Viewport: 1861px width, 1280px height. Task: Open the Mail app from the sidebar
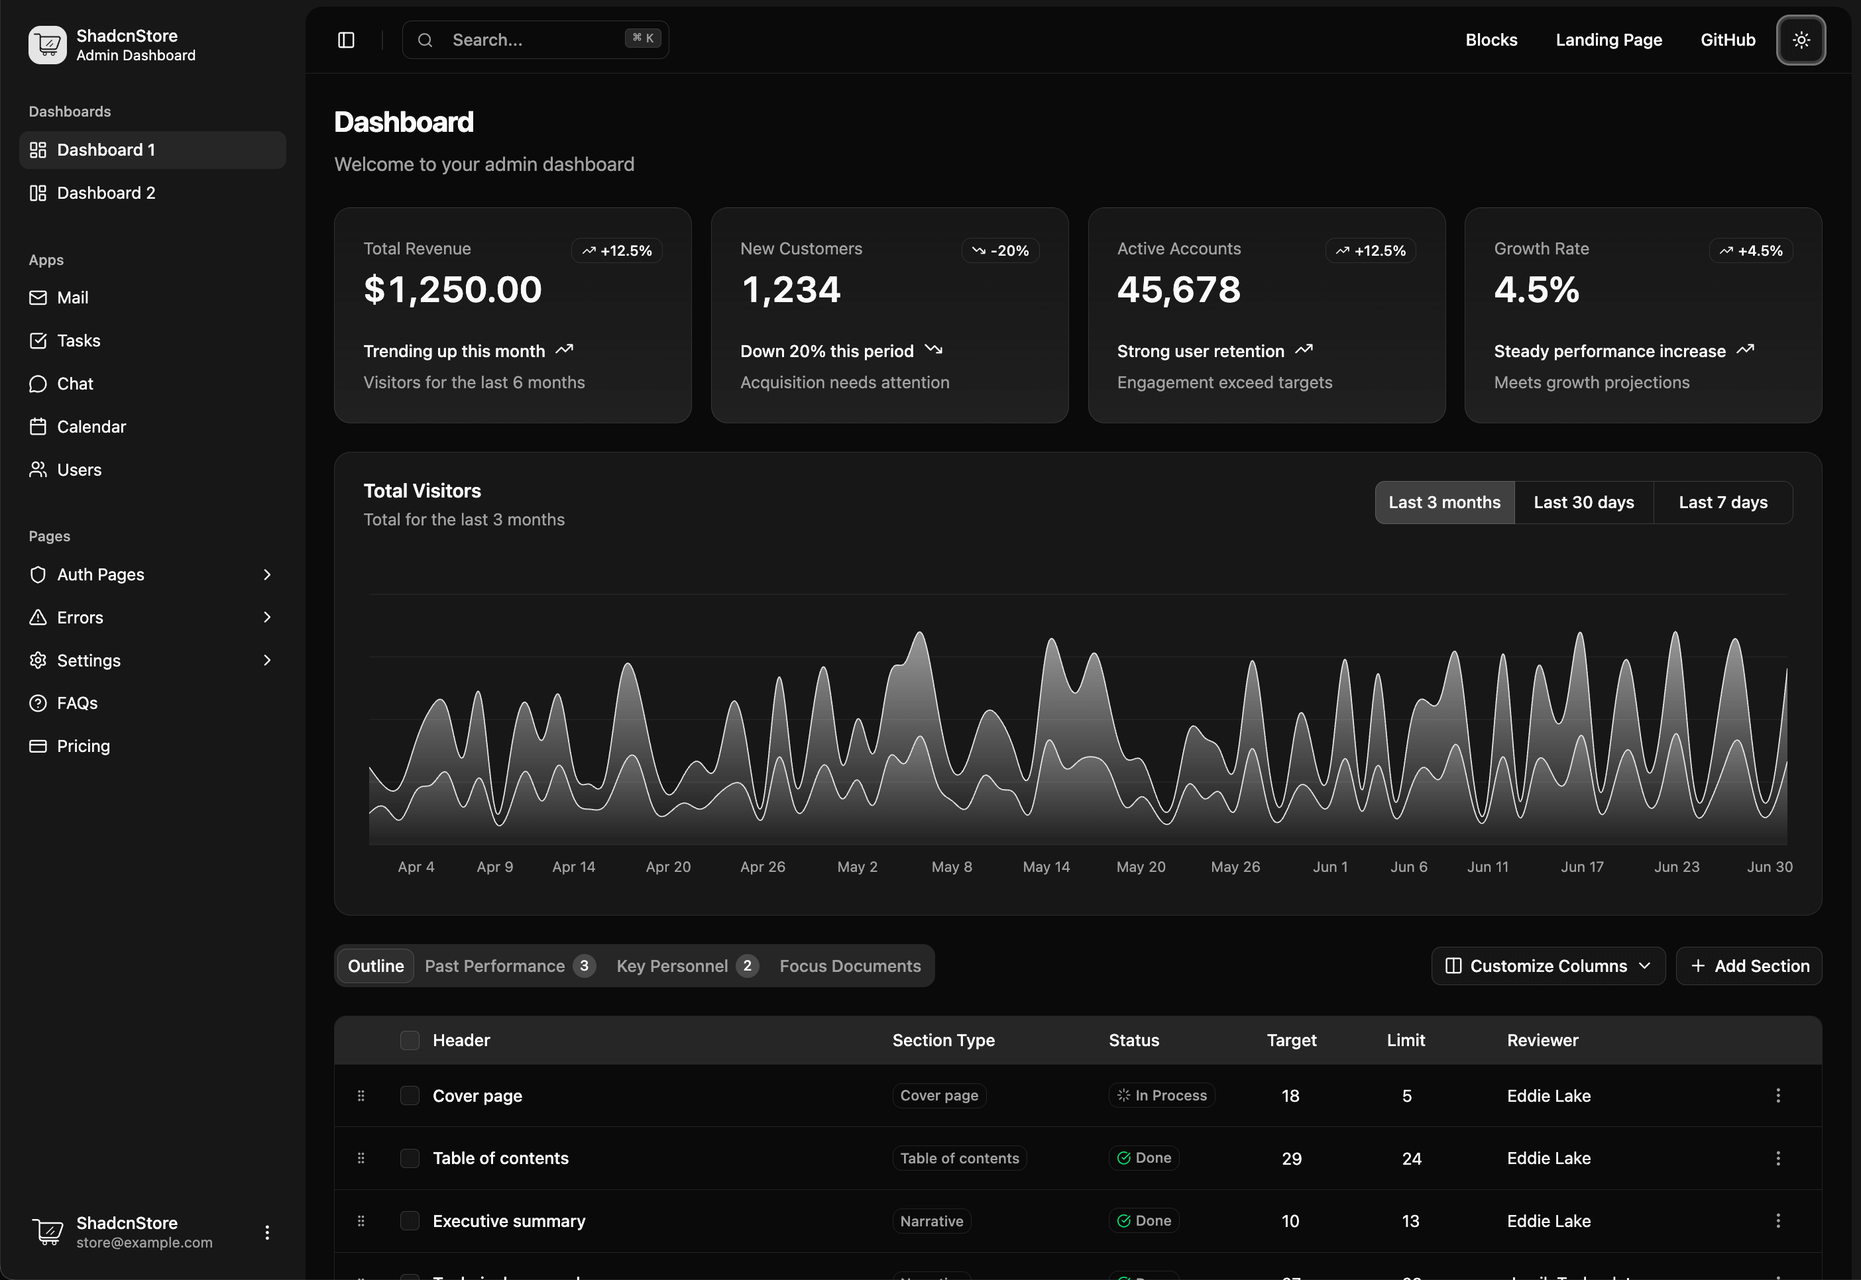[72, 297]
